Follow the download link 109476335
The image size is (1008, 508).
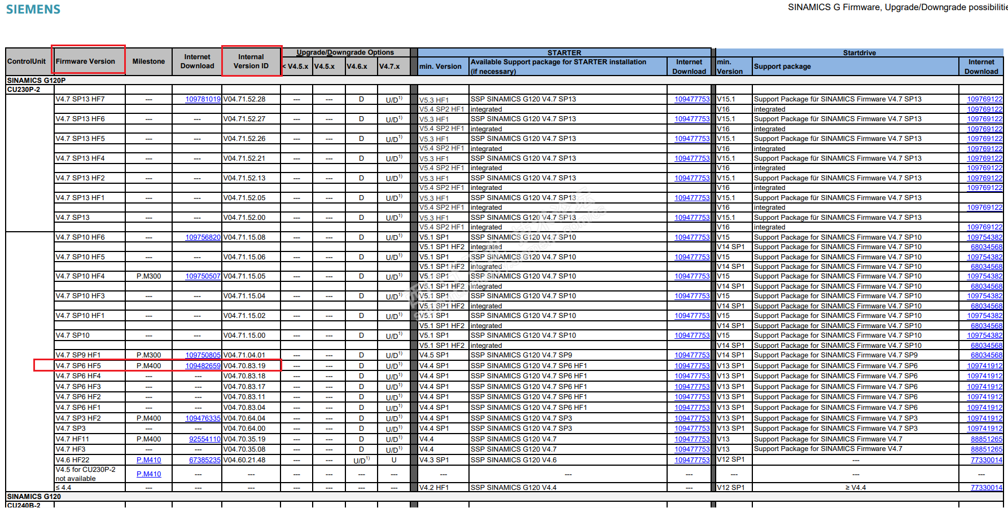click(203, 418)
